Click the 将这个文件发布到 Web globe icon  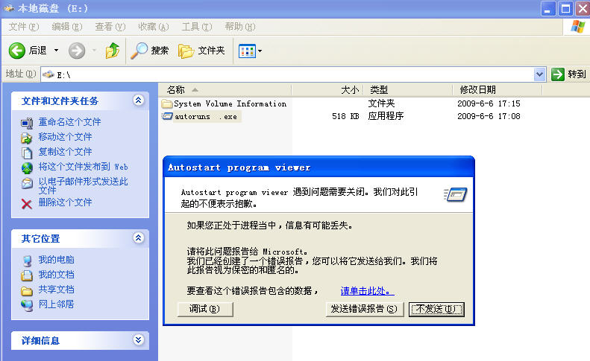coord(27,167)
